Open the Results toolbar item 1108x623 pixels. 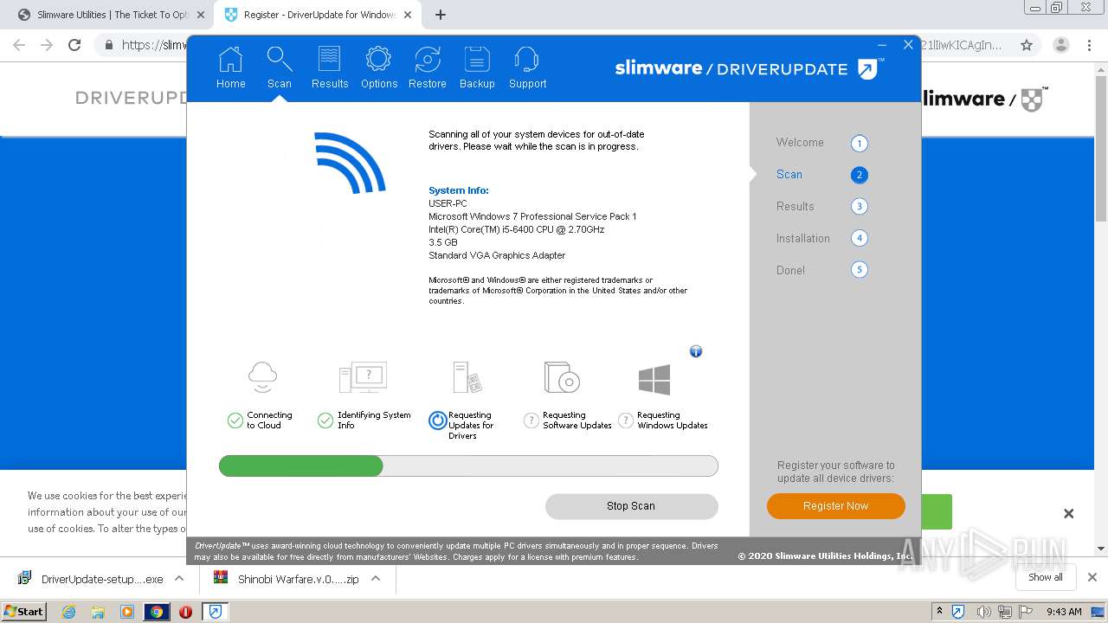[329, 68]
